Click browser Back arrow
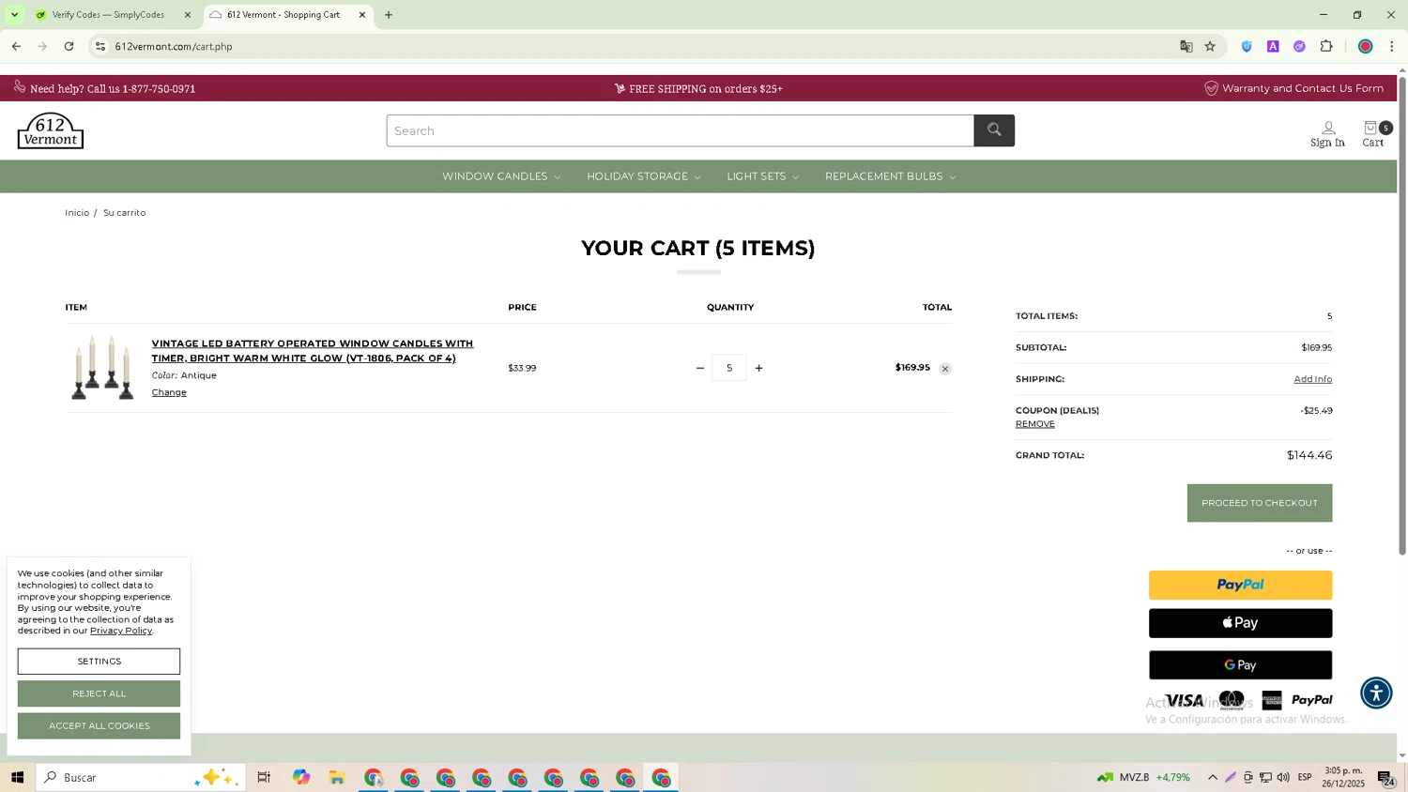The width and height of the screenshot is (1408, 792). click(x=16, y=46)
